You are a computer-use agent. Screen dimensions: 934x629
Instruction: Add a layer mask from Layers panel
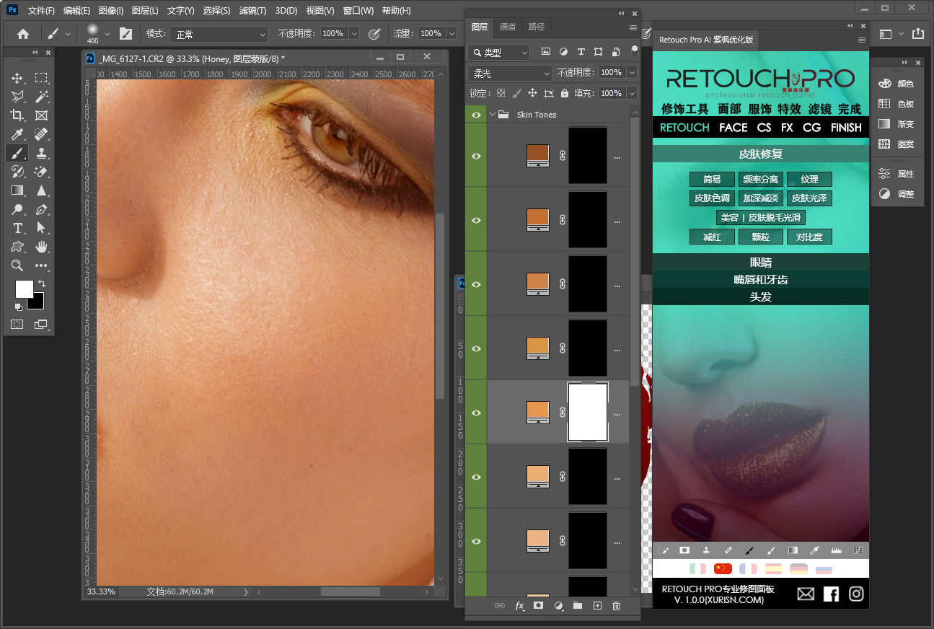538,606
